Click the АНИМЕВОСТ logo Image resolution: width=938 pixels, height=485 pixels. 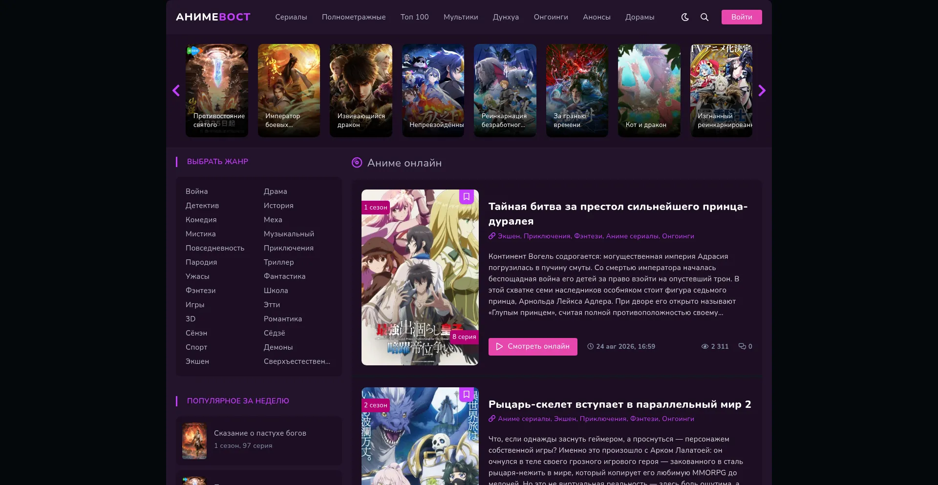[213, 17]
